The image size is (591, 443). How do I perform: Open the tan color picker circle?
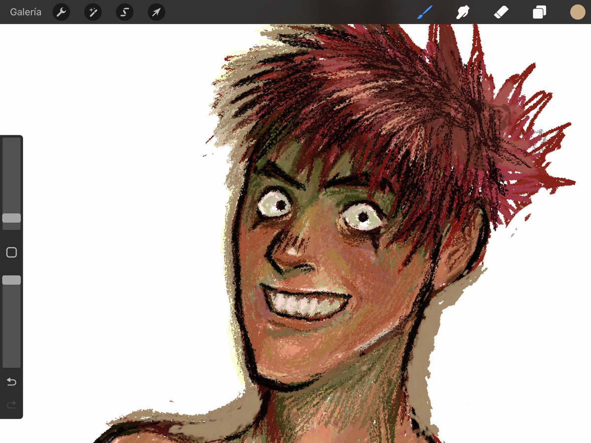point(577,12)
